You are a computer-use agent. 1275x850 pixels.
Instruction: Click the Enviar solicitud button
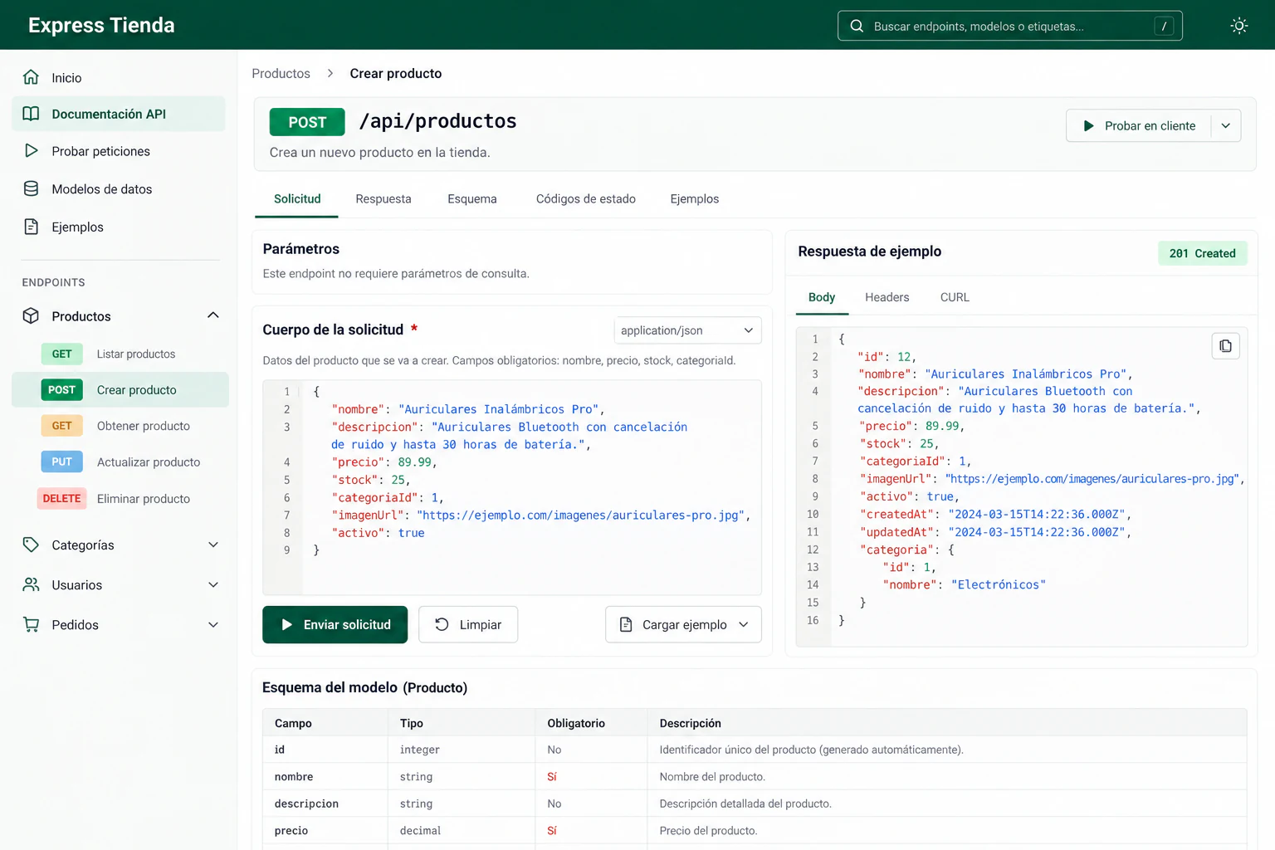pos(335,624)
